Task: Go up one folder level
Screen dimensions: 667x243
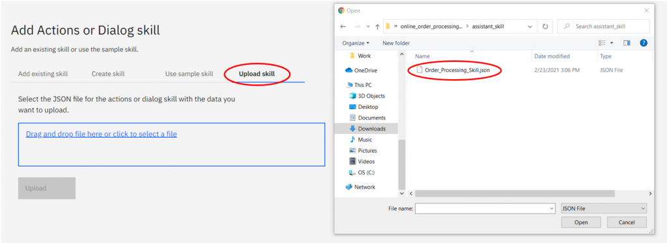Action: [377, 26]
